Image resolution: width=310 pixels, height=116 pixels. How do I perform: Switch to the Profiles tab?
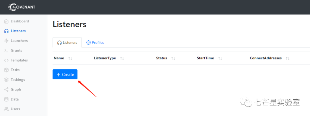(95, 42)
